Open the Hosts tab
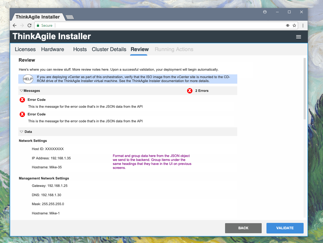 [80, 49]
